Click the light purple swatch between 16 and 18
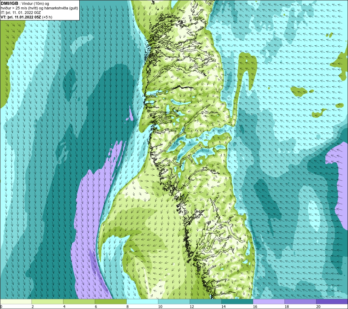The width and height of the screenshot is (348, 309). 269,301
